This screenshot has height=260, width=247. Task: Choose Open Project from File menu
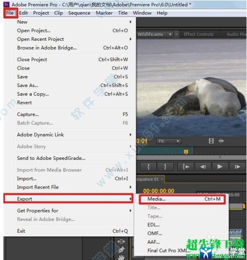(x=74, y=31)
